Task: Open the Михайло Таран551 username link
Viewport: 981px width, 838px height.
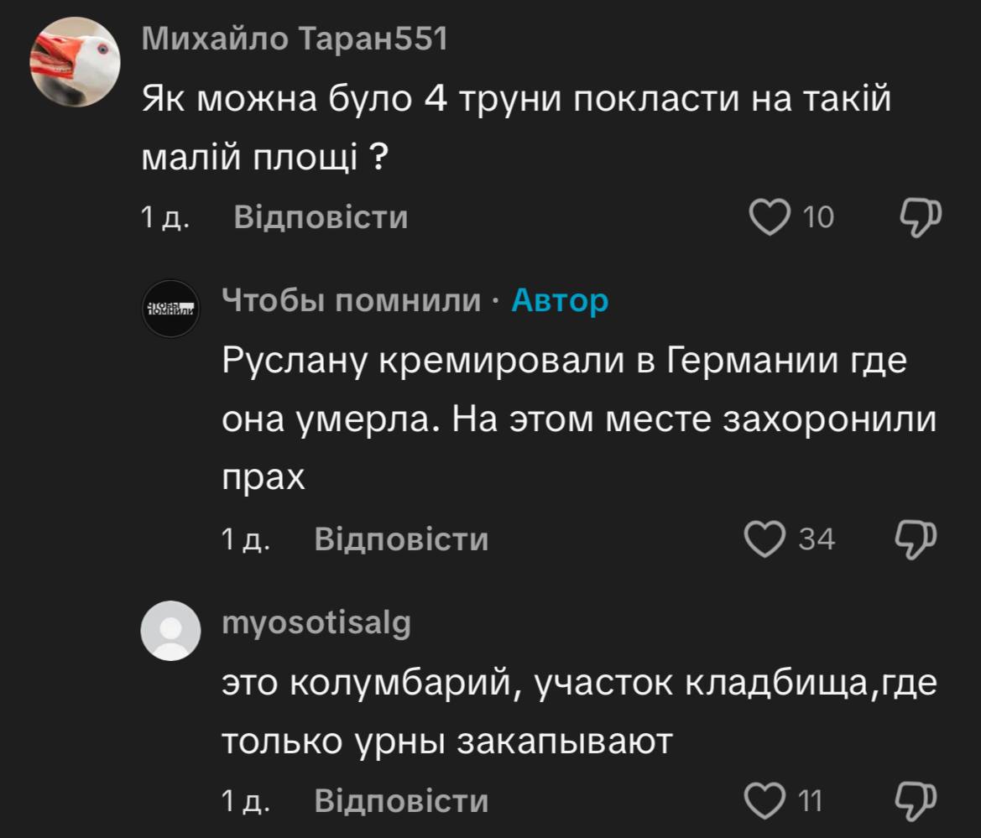Action: point(294,39)
